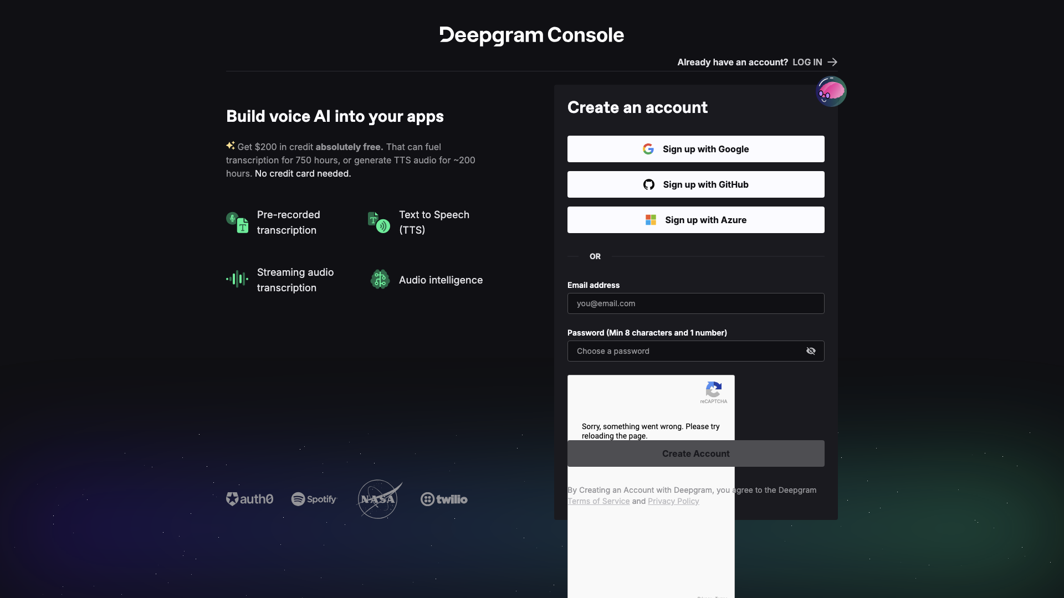Click the Microsoft Azure icon
The image size is (1064, 598).
649,220
